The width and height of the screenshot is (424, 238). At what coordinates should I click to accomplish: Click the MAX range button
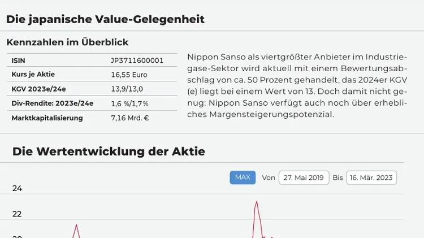point(243,178)
